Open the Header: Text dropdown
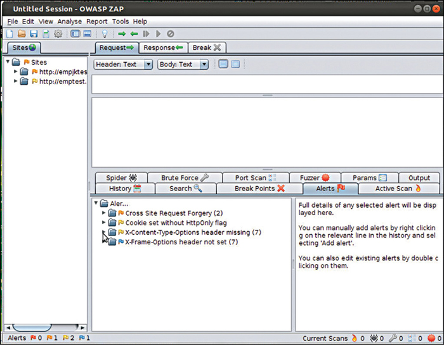 [x=124, y=64]
